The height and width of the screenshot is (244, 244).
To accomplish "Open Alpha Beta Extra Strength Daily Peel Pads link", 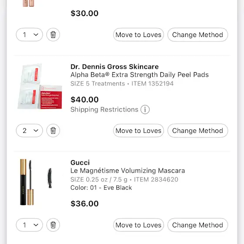I will [139, 75].
